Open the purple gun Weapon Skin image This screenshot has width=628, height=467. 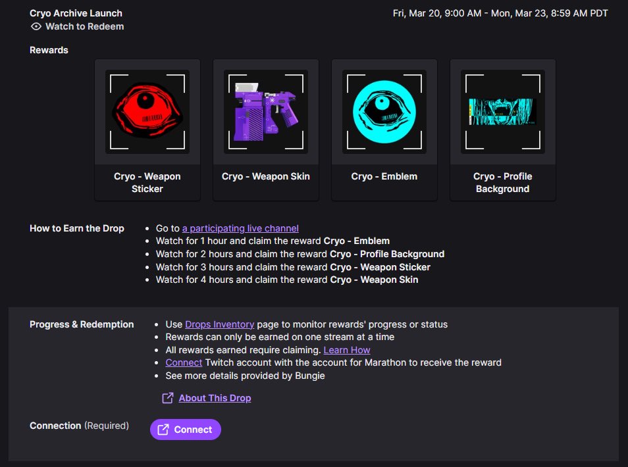(266, 112)
